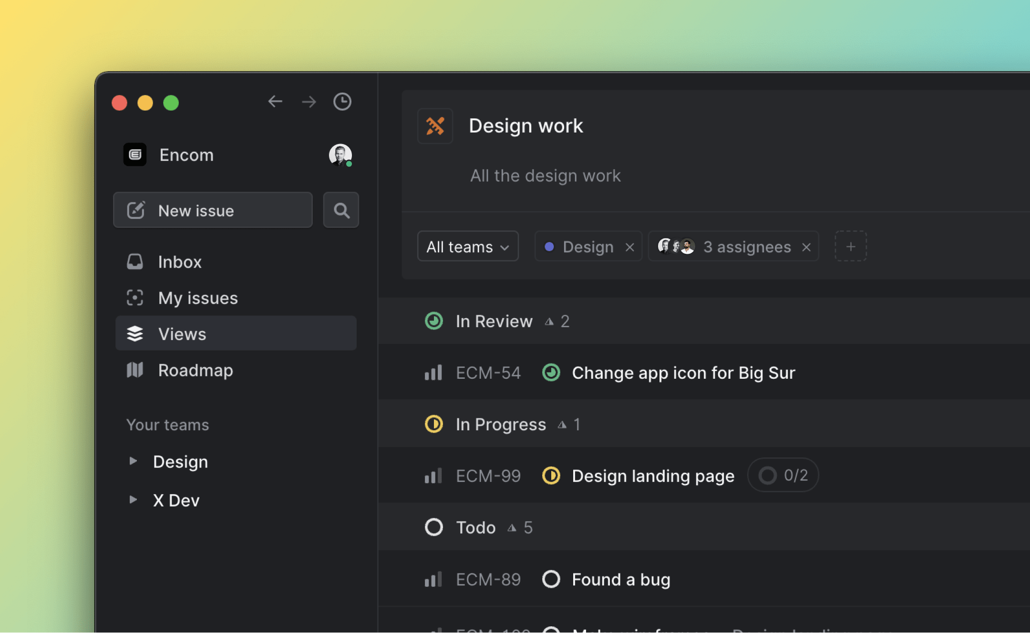Expand the X Dev team tree
1030x633 pixels.
click(133, 500)
